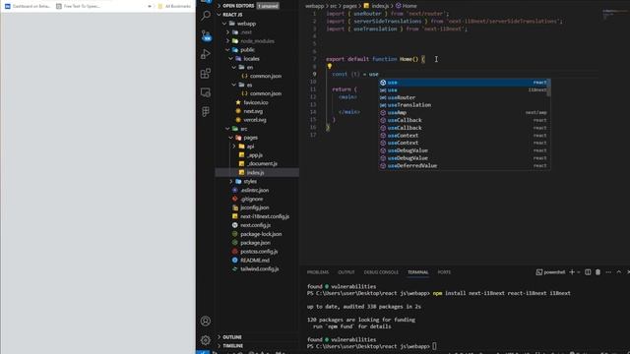This screenshot has width=630, height=354.
Task: Open next.svg file
Action: [253, 111]
